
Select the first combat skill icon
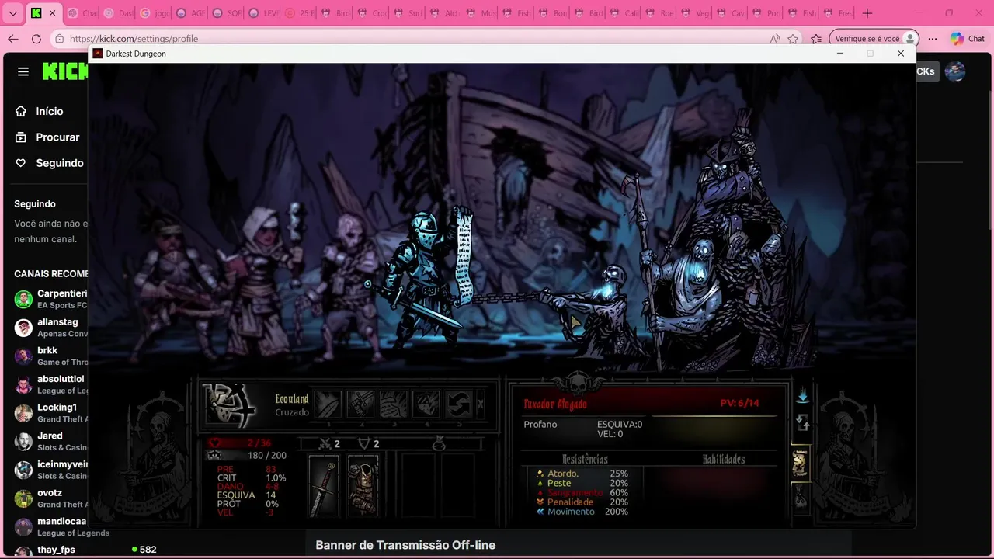[328, 404]
